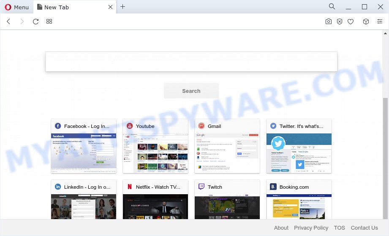Open the Facebook - Log In tile

point(84,146)
